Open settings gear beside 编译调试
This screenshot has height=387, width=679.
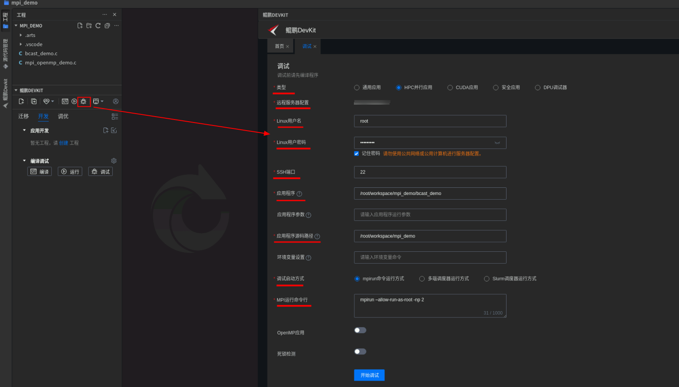pyautogui.click(x=114, y=161)
